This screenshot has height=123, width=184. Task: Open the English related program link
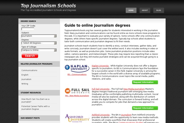coord(25,75)
